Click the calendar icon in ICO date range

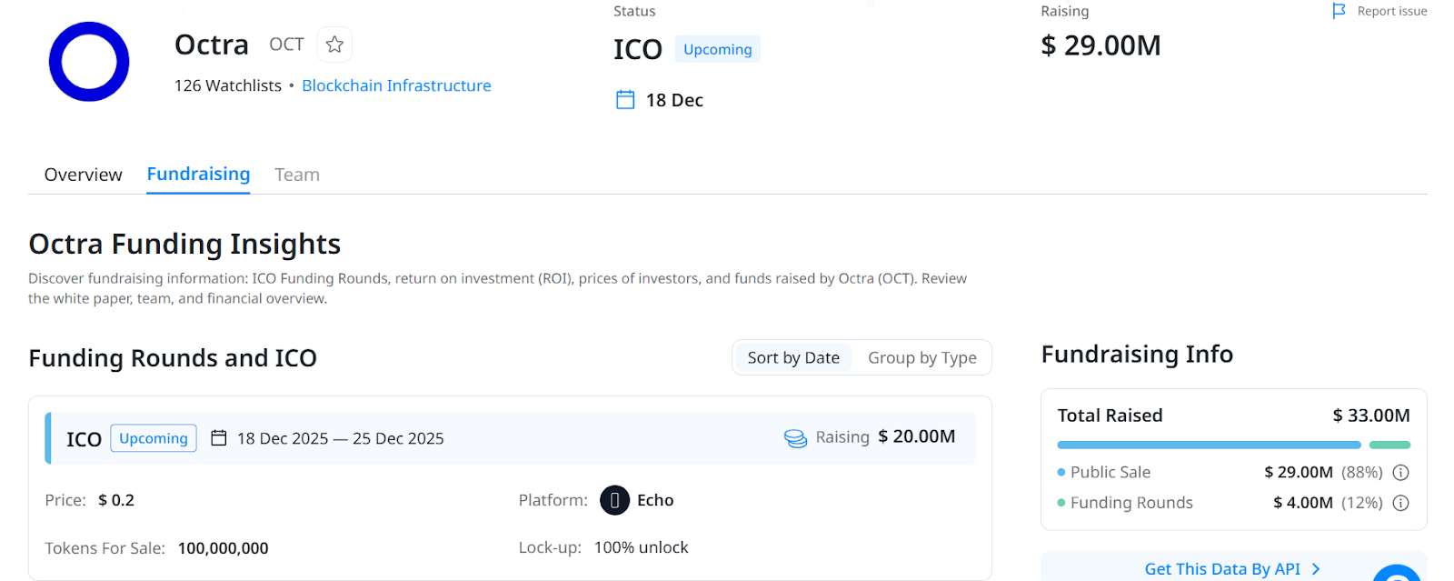click(219, 438)
